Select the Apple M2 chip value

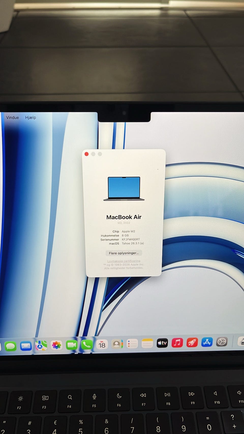[128, 231]
